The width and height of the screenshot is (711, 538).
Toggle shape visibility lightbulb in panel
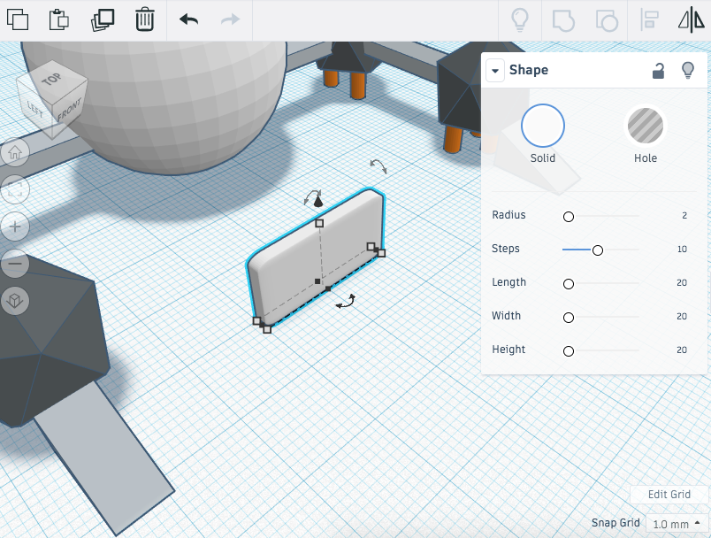pyautogui.click(x=687, y=71)
